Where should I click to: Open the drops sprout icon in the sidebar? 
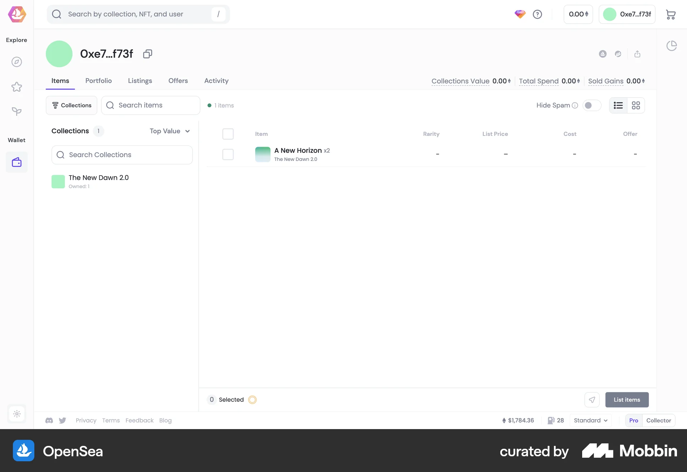(16, 112)
